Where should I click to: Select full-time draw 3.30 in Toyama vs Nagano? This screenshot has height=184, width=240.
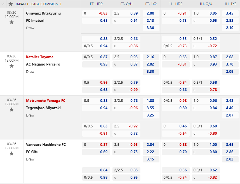click(x=151, y=71)
